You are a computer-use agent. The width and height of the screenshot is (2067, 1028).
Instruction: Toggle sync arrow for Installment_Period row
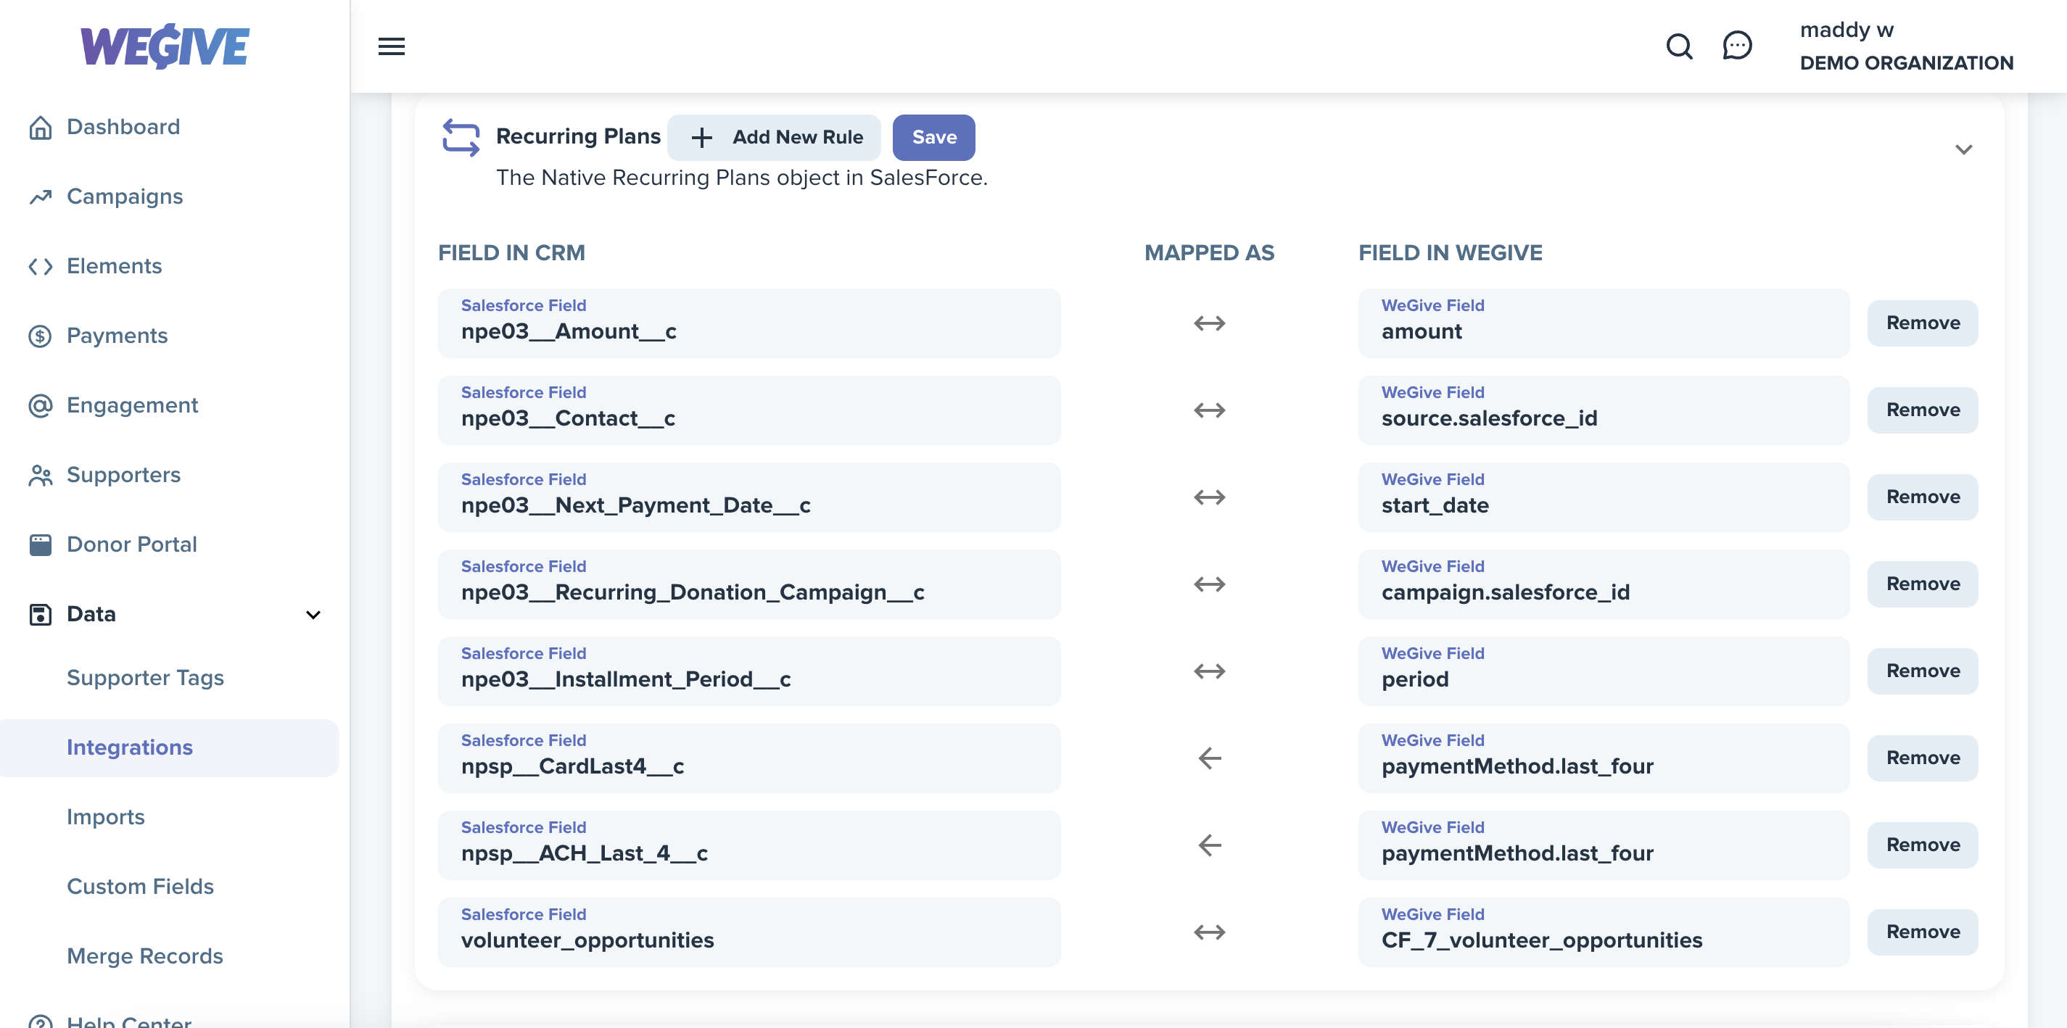(1209, 671)
